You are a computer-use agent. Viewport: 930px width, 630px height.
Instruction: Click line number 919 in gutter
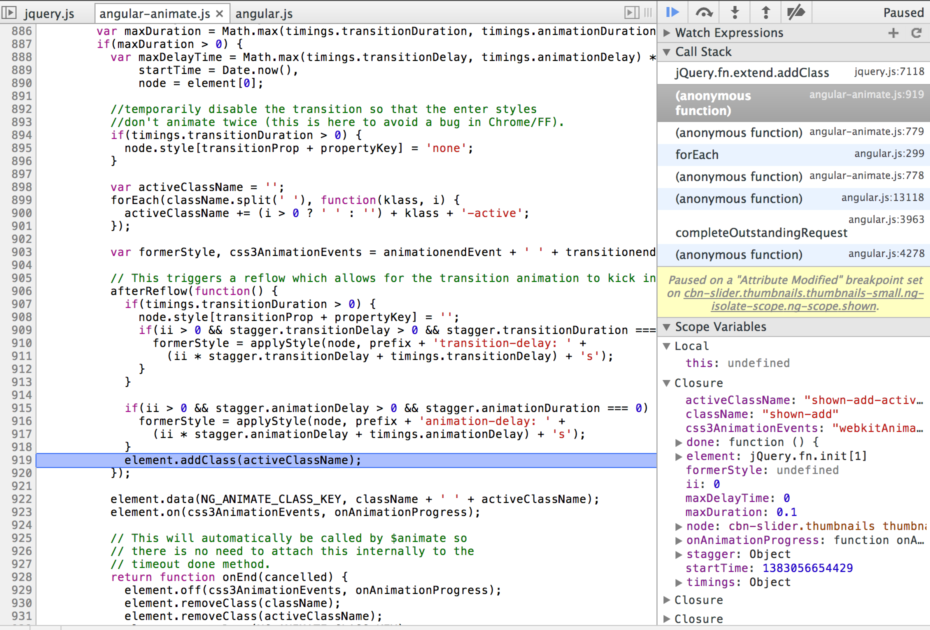click(21, 460)
